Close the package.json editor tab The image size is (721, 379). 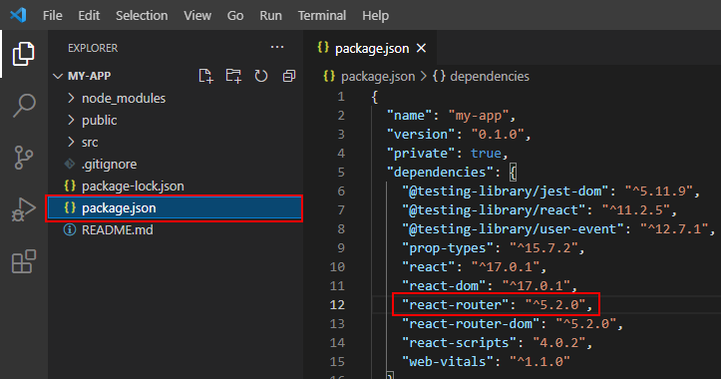pos(421,48)
